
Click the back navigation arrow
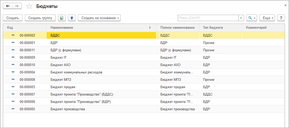tap(8, 6)
